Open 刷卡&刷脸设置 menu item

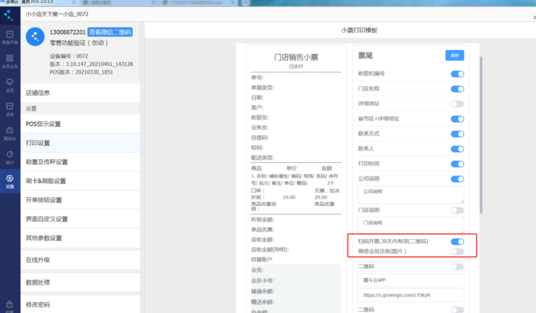click(80, 181)
